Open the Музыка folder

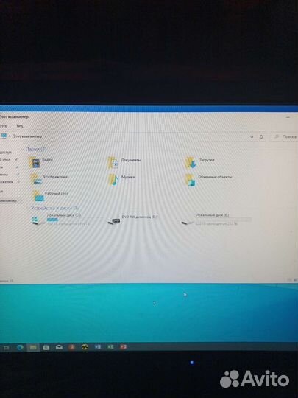(121, 179)
